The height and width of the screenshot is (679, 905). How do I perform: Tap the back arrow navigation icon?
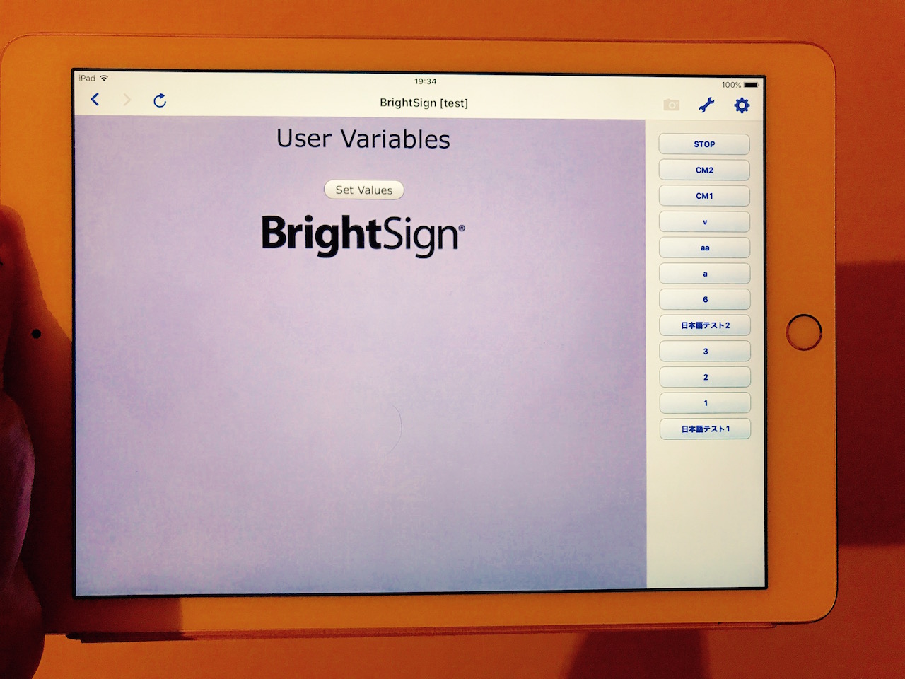(95, 100)
